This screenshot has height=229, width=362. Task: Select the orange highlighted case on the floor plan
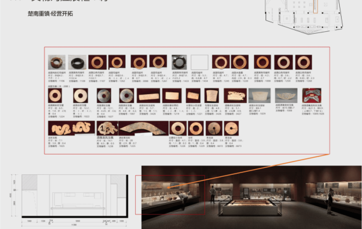tap(316, 6)
